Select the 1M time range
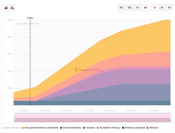 coord(129,8)
